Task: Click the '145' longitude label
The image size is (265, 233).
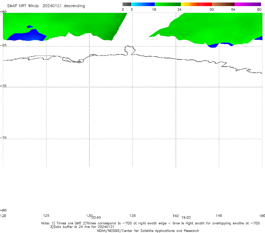Action: (219, 215)
